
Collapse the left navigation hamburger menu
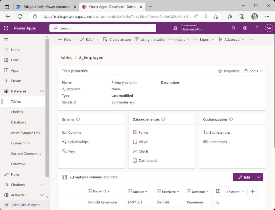coord(6,39)
